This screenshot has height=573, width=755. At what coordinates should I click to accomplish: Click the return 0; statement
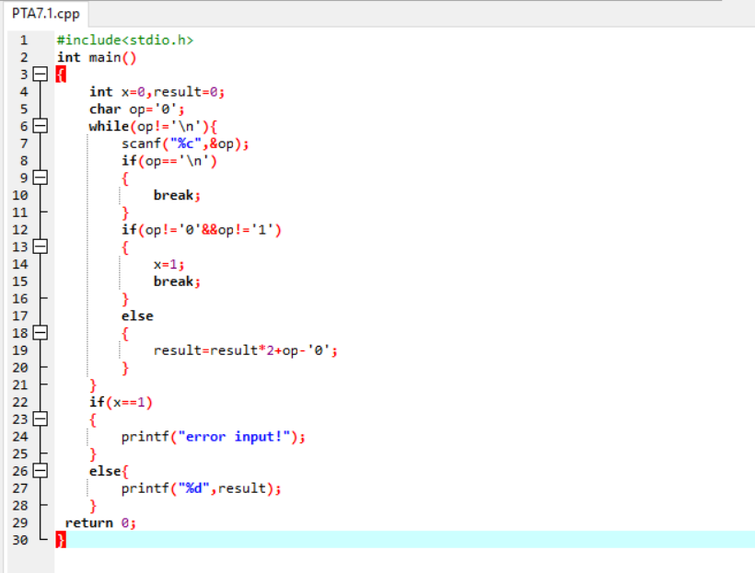[100, 523]
